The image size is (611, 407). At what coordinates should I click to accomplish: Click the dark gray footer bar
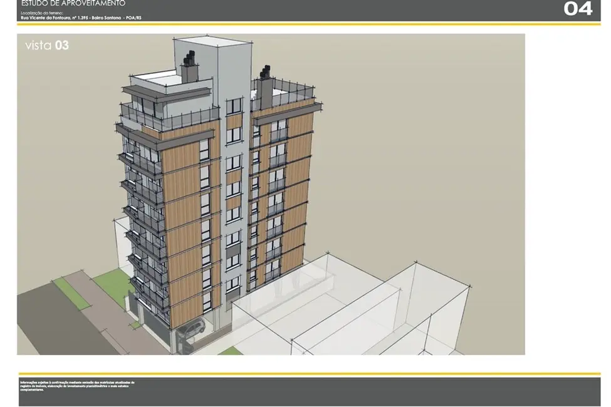coord(376,391)
